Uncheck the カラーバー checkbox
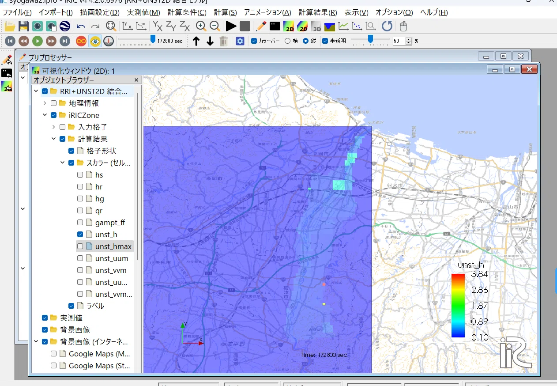557x386 pixels. (x=254, y=41)
